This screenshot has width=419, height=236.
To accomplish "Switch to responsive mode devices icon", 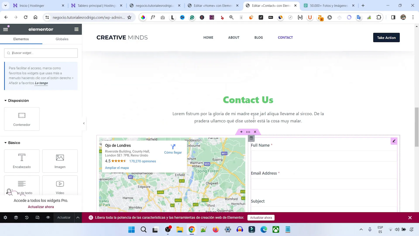I will point(37,217).
